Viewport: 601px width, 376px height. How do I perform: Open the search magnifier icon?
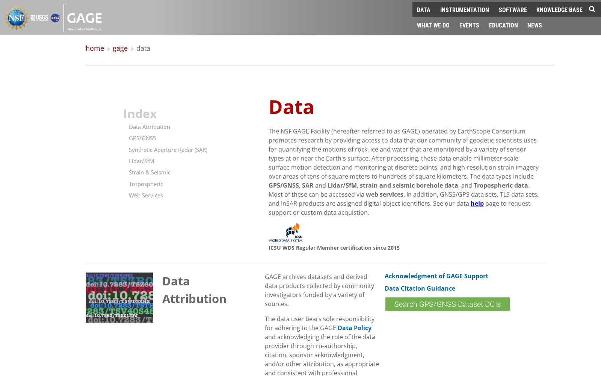click(x=592, y=9)
